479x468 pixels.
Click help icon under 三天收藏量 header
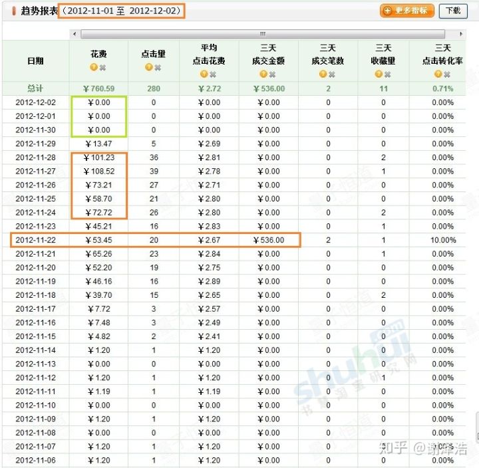[379, 74]
